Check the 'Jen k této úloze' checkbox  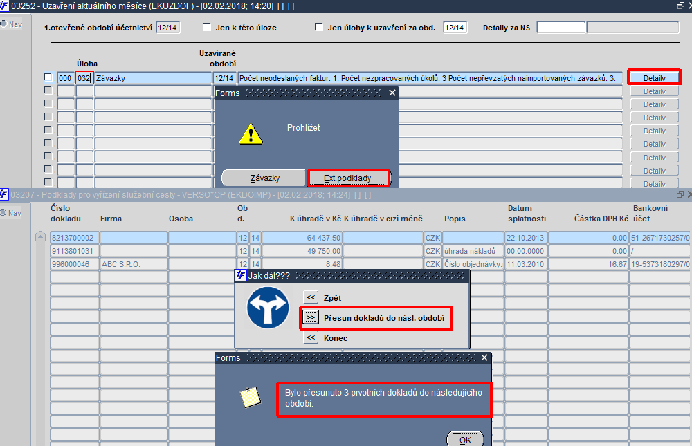click(206, 27)
